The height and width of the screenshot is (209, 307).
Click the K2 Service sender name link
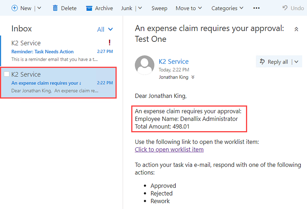(174, 61)
